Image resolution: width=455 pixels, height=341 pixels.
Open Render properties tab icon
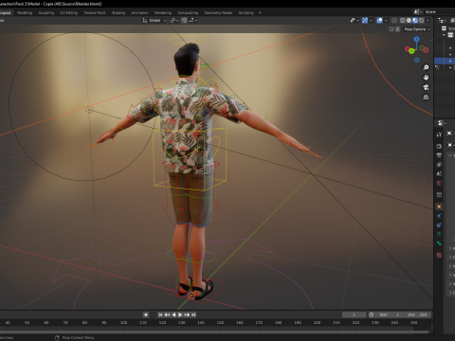[439, 146]
